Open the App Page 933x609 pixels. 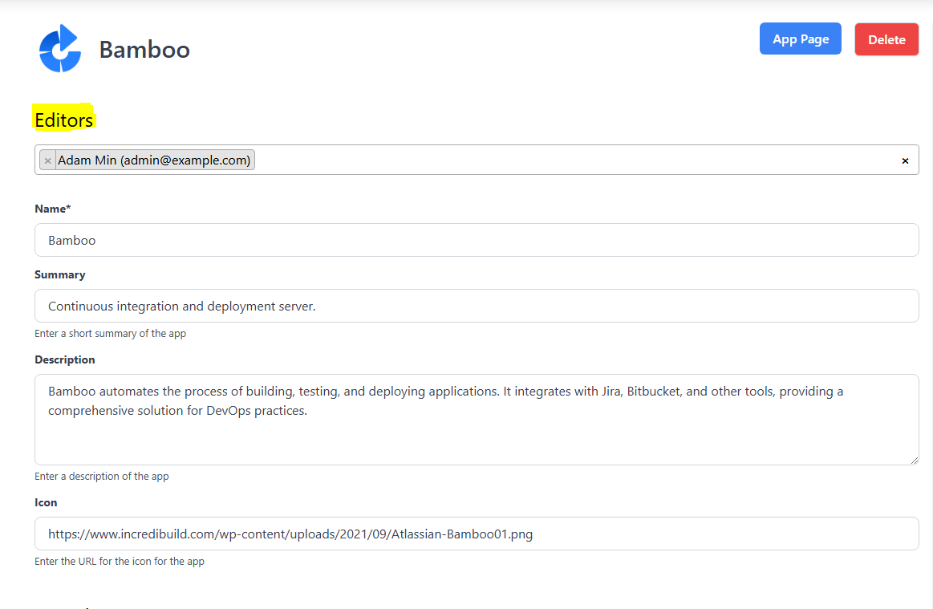pos(800,39)
